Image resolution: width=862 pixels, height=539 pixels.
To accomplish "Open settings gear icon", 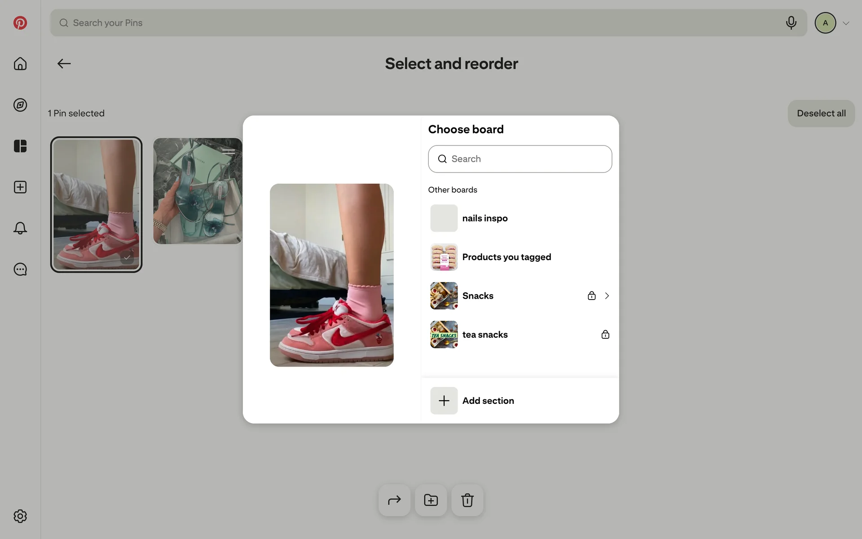I will click(x=20, y=516).
